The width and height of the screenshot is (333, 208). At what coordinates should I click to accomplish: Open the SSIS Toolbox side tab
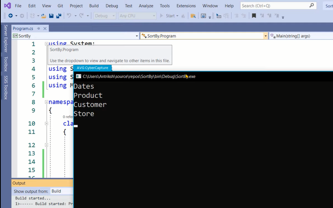[x=6, y=88]
